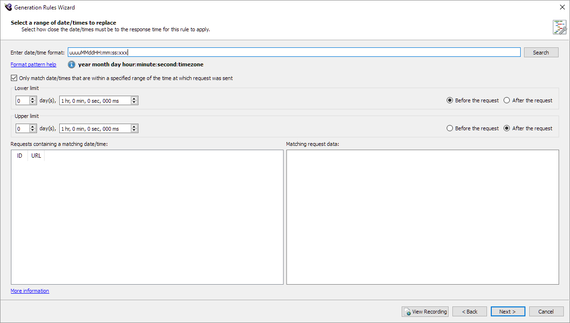Click the wizard rules icon in header

pyautogui.click(x=559, y=27)
